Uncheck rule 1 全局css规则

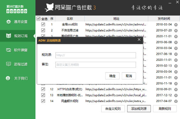(43, 24)
